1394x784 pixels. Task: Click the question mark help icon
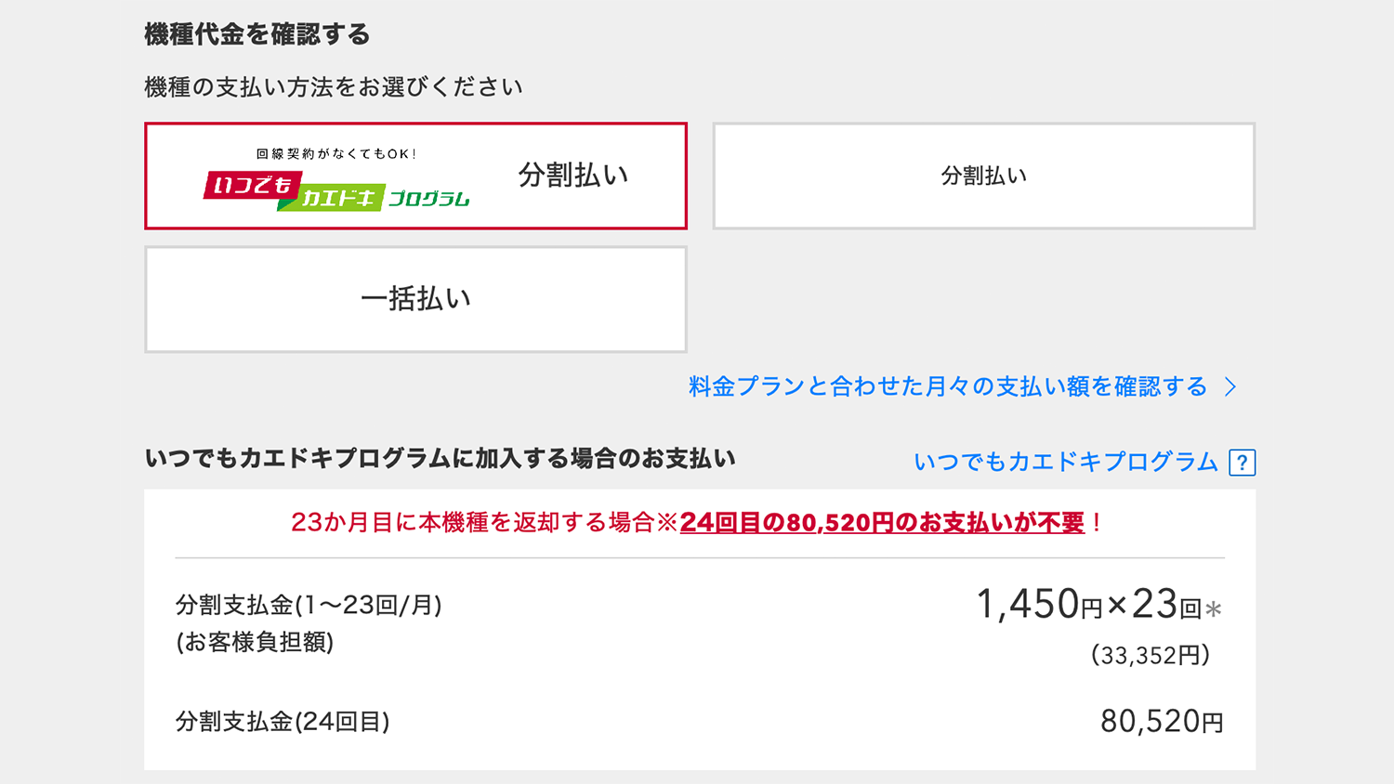[x=1242, y=463]
